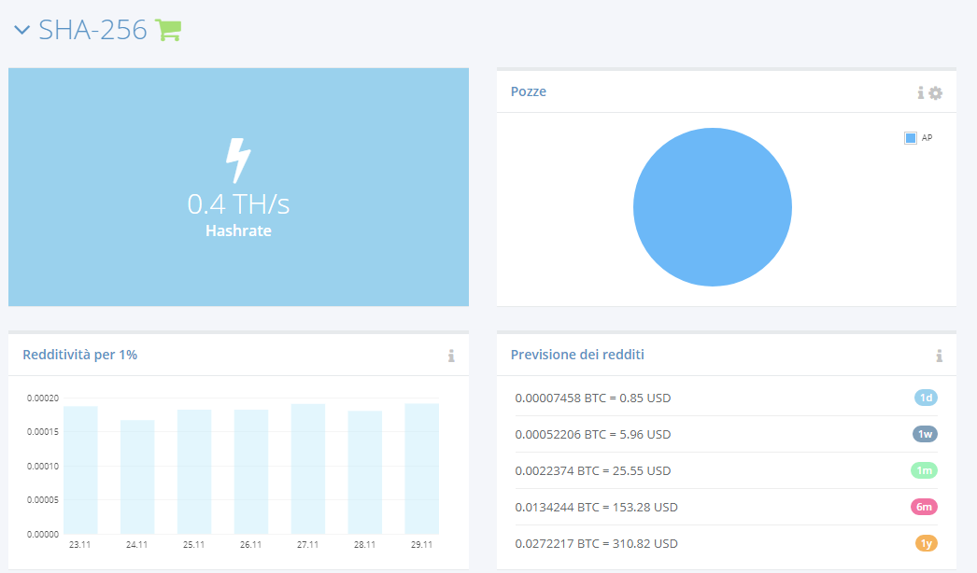
Task: Select the 6m forecast badge
Action: coord(924,507)
